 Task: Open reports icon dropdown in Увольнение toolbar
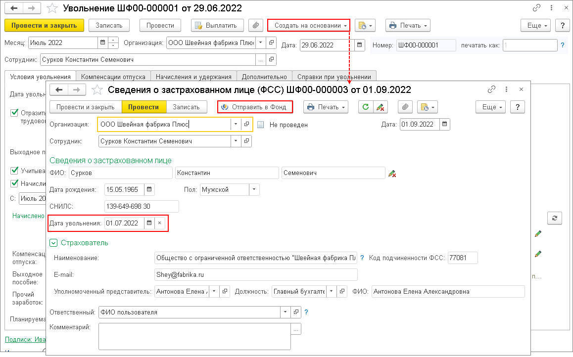click(x=365, y=26)
